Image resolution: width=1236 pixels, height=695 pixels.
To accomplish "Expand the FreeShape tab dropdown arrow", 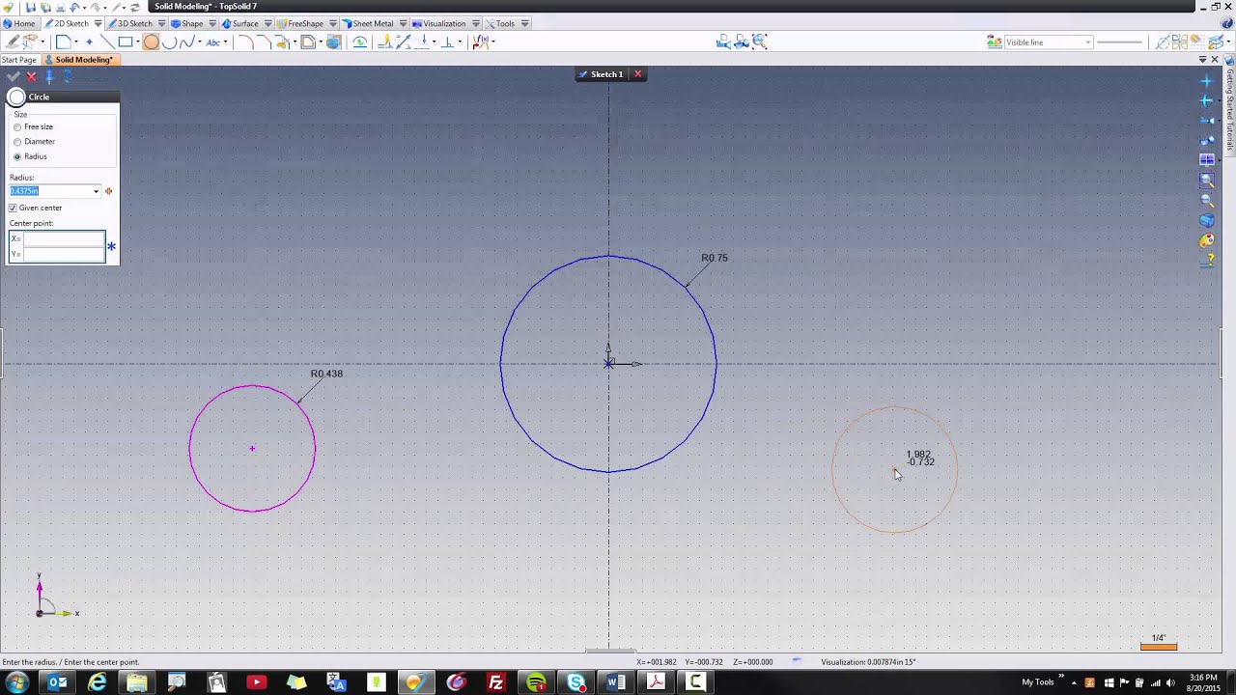I will pos(332,23).
